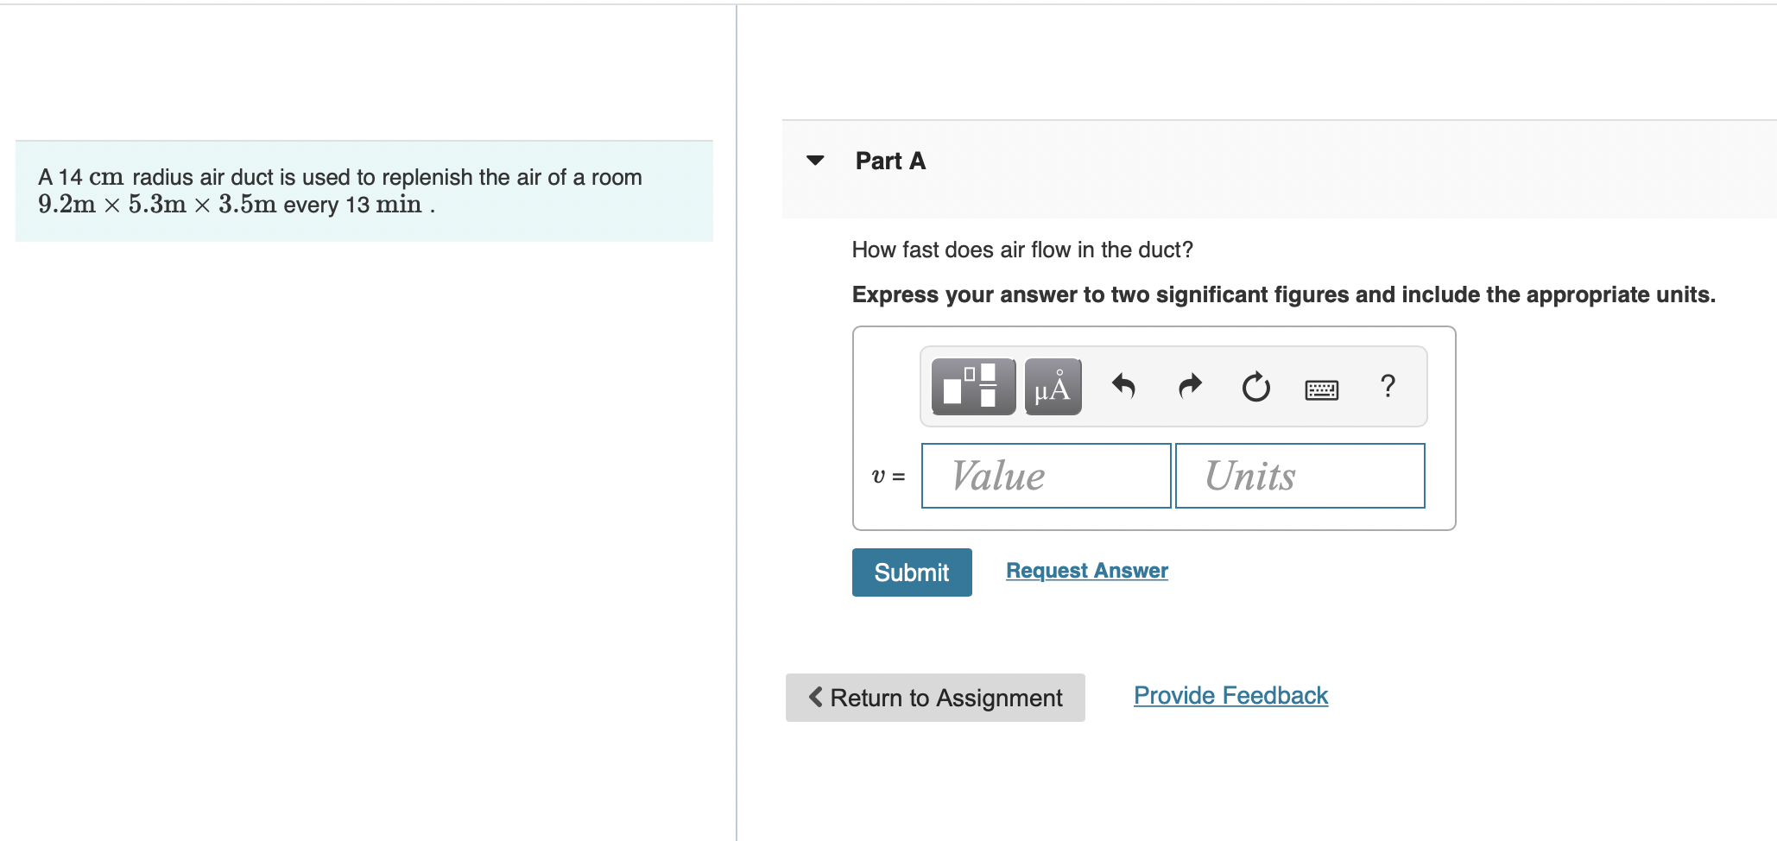1777x841 pixels.
Task: Click the v = label
Action: [x=888, y=477]
